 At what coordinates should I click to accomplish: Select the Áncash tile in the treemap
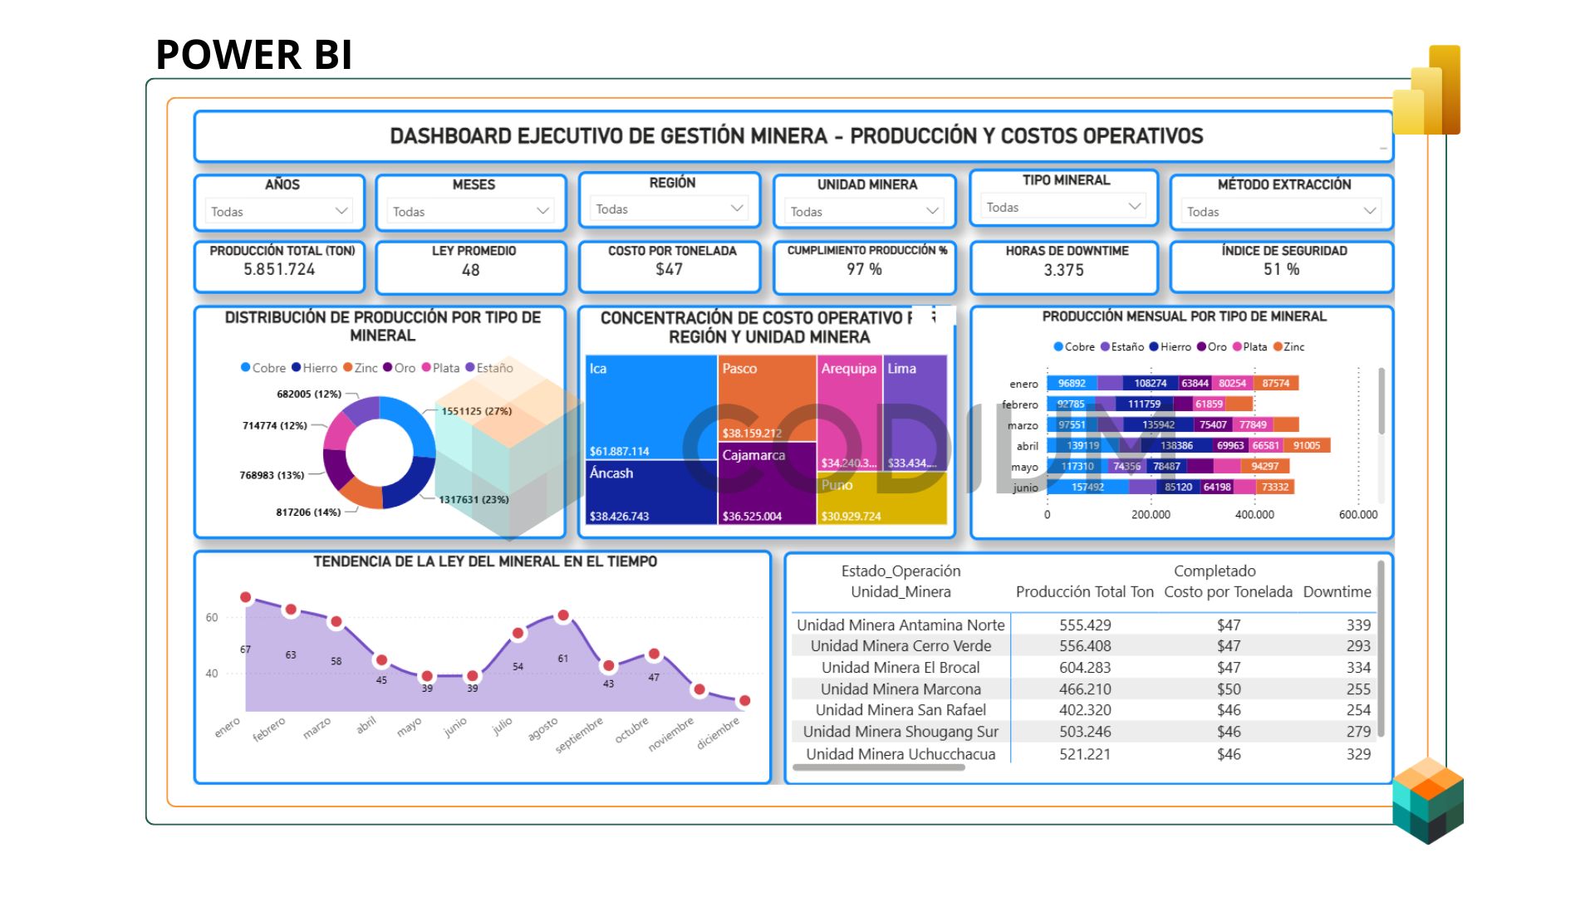tap(652, 493)
